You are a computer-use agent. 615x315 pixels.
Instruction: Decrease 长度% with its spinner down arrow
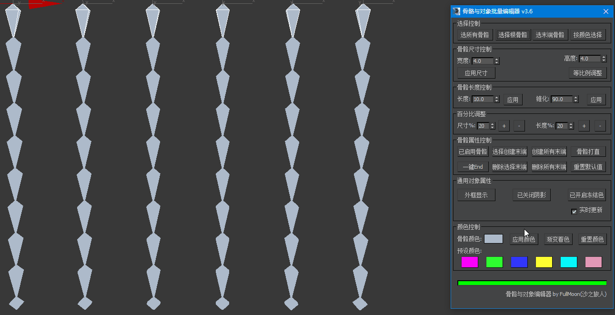click(x=571, y=128)
